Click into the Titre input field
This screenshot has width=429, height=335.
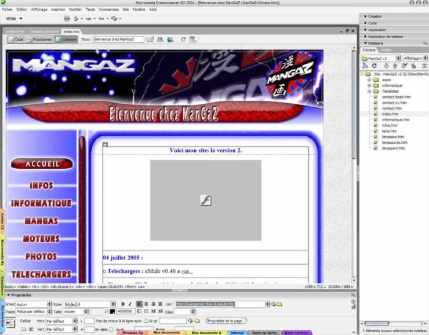(118, 39)
